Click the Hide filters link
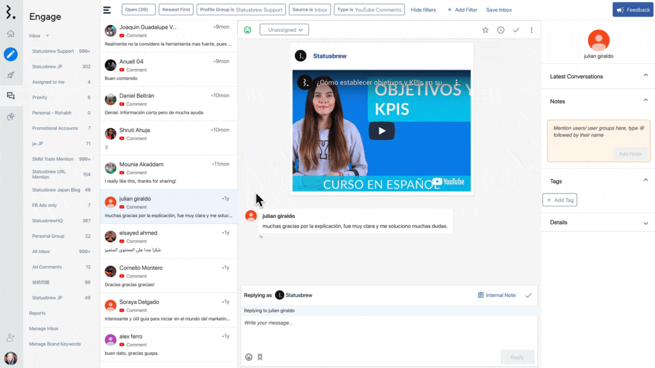655x368 pixels. pos(423,10)
